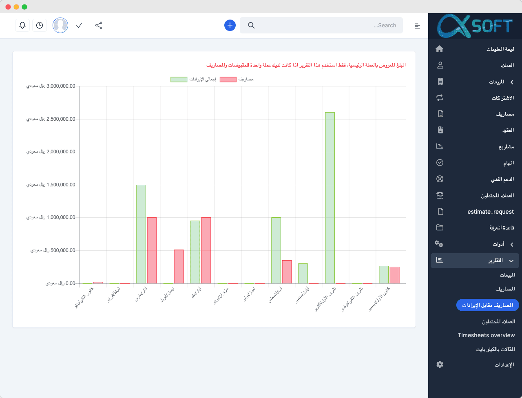
Task: Open المبيعات report under التقارير
Action: click(x=507, y=275)
